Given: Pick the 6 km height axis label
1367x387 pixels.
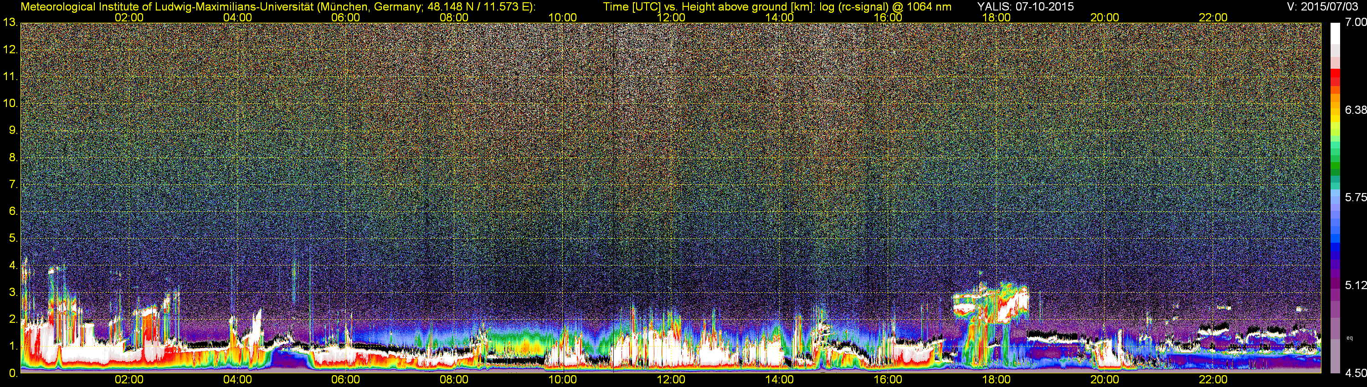Looking at the screenshot, I should (13, 212).
